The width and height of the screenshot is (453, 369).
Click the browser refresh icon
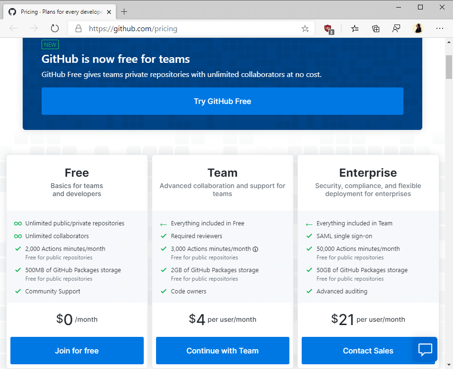coord(54,28)
